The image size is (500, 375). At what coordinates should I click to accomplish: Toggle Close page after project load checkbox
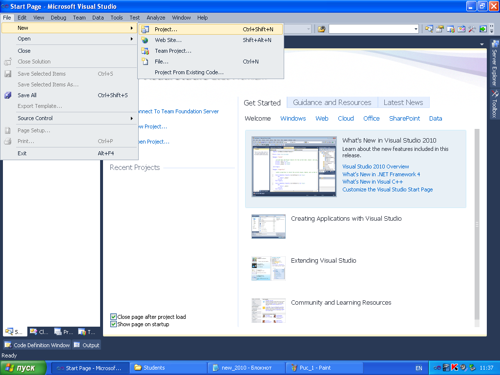[113, 316]
